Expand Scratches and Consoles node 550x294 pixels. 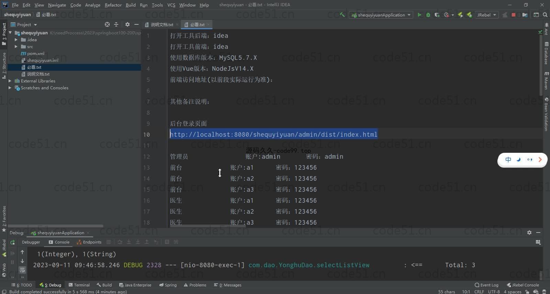pos(10,88)
